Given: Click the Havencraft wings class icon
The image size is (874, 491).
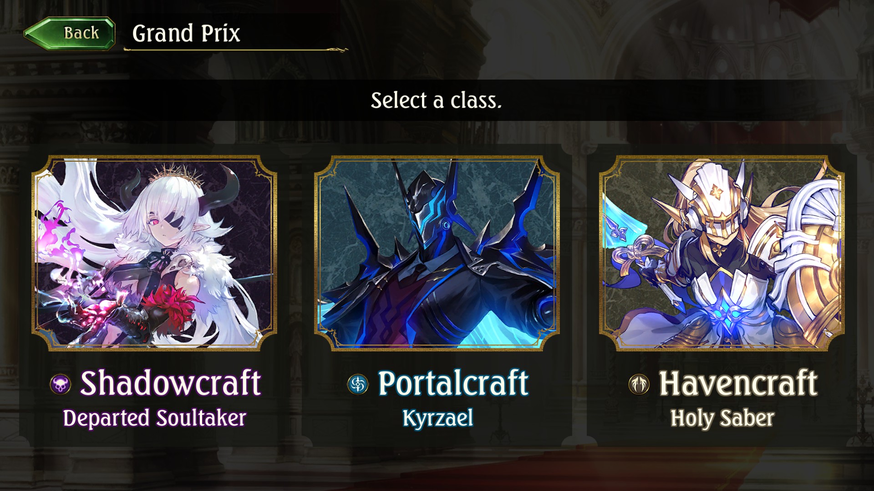Looking at the screenshot, I should point(639,384).
